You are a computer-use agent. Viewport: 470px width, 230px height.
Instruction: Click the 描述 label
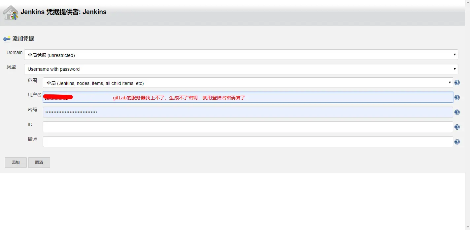pos(32,139)
